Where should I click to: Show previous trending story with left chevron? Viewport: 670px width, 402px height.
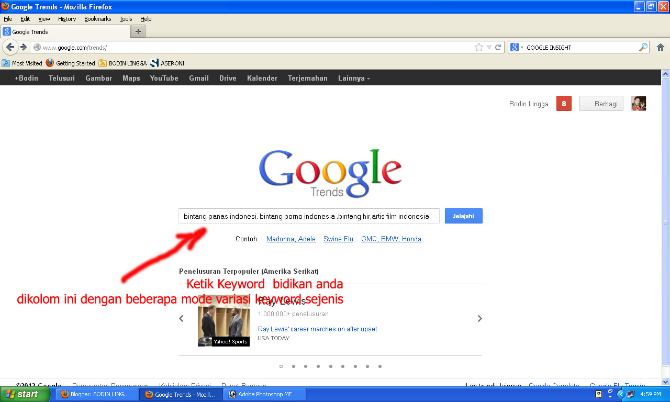182,318
